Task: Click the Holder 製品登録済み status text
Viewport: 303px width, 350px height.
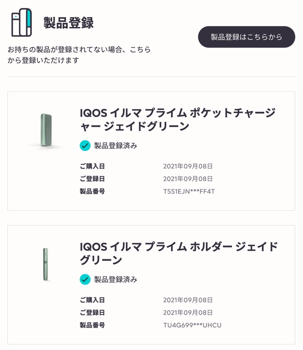Action: 115,279
